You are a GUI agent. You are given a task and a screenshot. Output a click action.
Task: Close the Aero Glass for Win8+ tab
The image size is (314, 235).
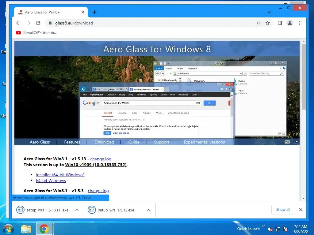click(x=83, y=12)
